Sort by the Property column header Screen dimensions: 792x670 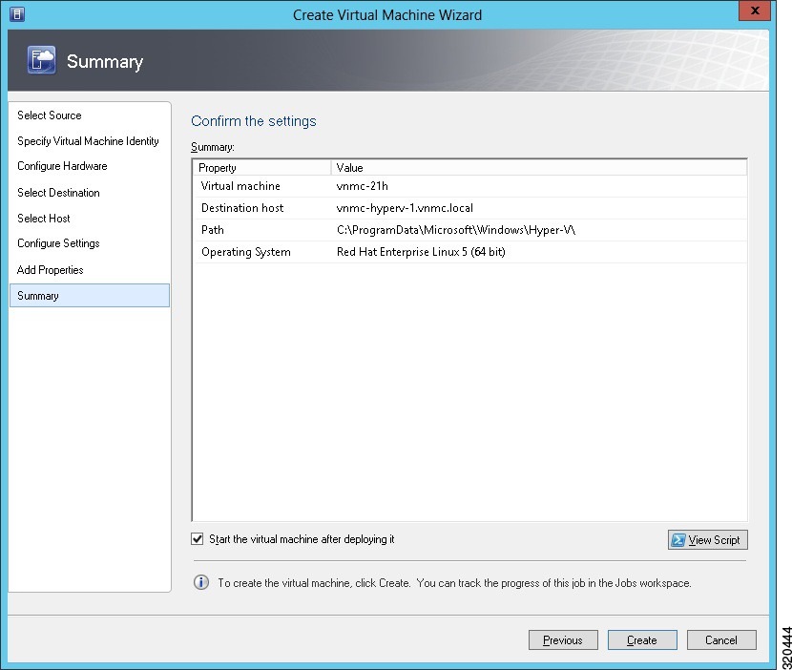point(261,168)
